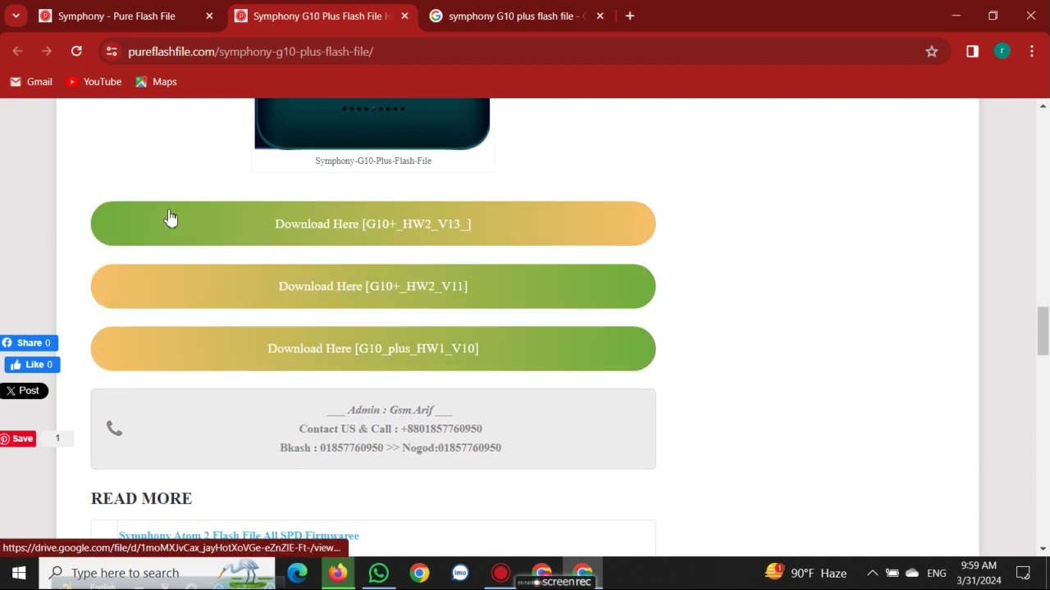Screen dimensions: 1050x590
Task: Click the Contact US & Call number text
Action: (x=390, y=429)
